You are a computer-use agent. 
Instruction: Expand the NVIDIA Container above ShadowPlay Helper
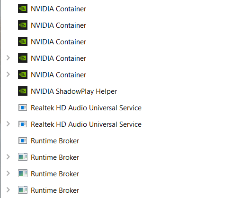pos(8,74)
